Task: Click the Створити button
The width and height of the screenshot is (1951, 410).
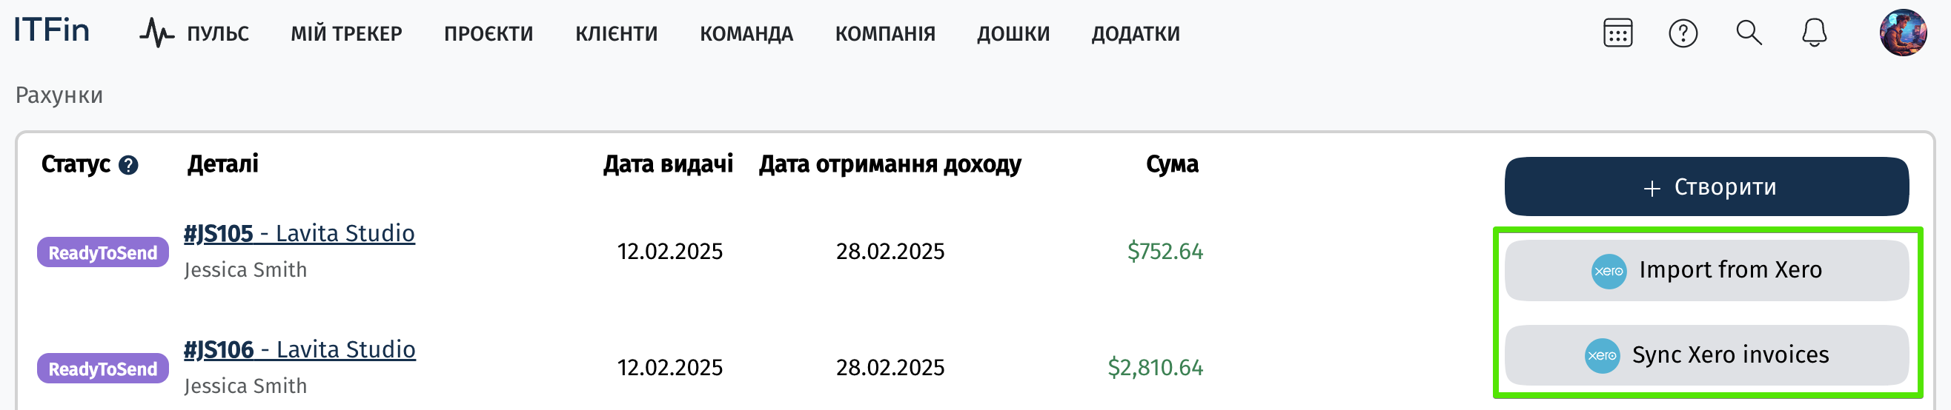Action: click(1706, 186)
